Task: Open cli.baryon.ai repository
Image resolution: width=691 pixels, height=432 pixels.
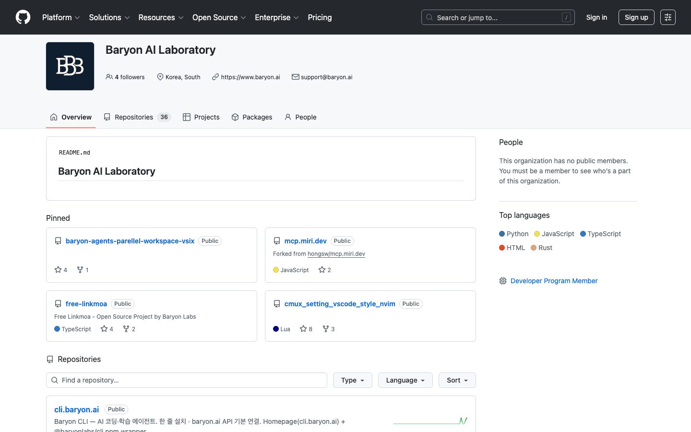Action: (x=77, y=409)
